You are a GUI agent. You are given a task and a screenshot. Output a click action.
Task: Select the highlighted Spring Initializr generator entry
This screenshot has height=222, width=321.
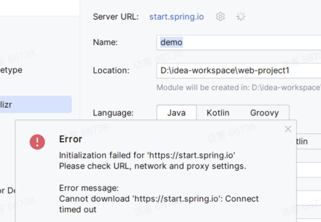(x=36, y=105)
